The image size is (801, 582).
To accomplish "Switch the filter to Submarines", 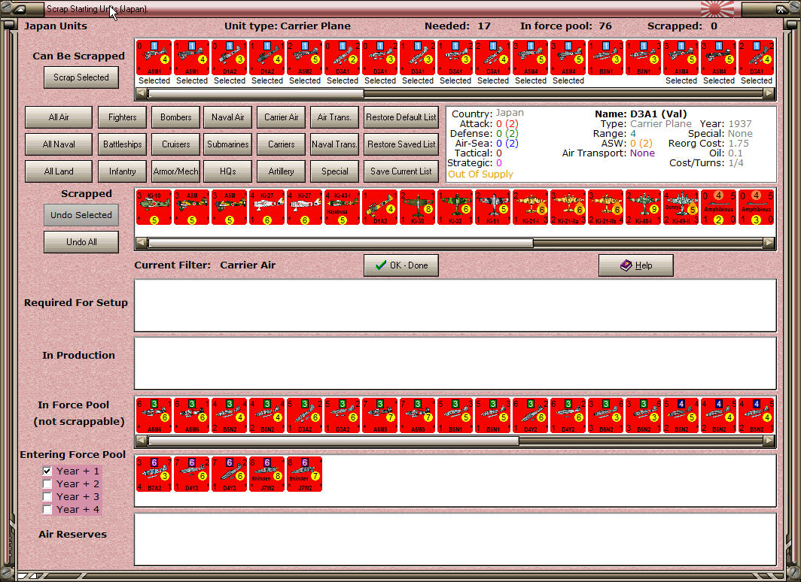I will (228, 144).
